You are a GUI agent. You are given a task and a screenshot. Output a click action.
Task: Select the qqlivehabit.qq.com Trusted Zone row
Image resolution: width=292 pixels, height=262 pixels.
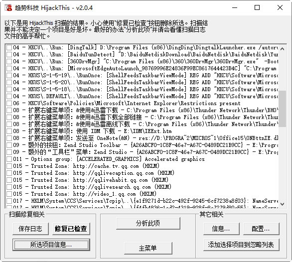click(143, 180)
